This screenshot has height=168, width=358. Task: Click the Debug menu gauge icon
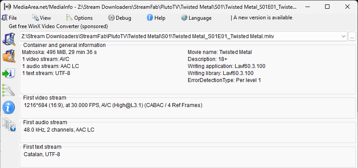point(111,18)
